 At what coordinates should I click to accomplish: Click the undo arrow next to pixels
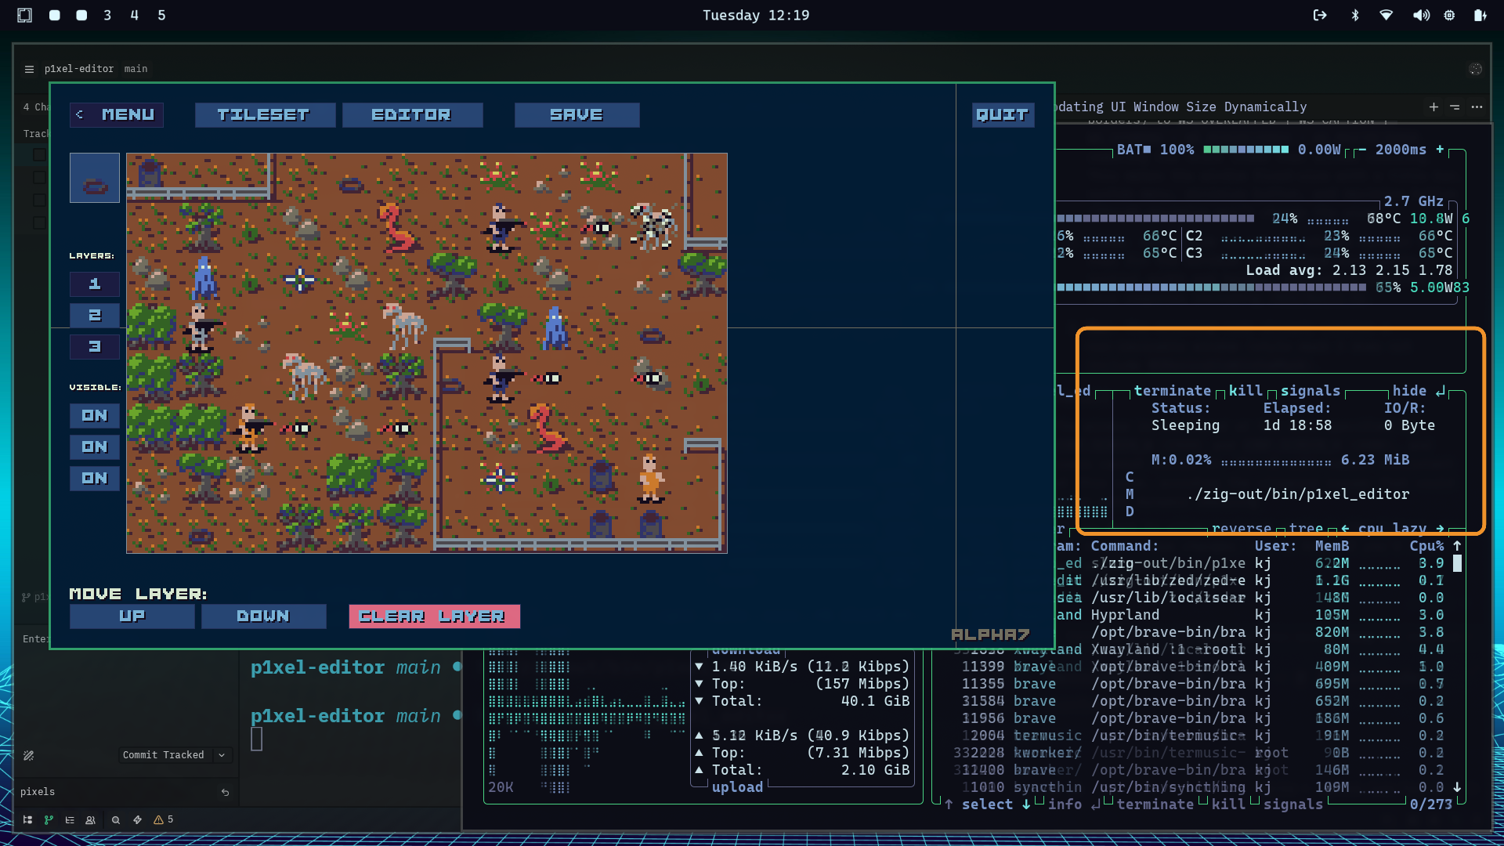[225, 792]
